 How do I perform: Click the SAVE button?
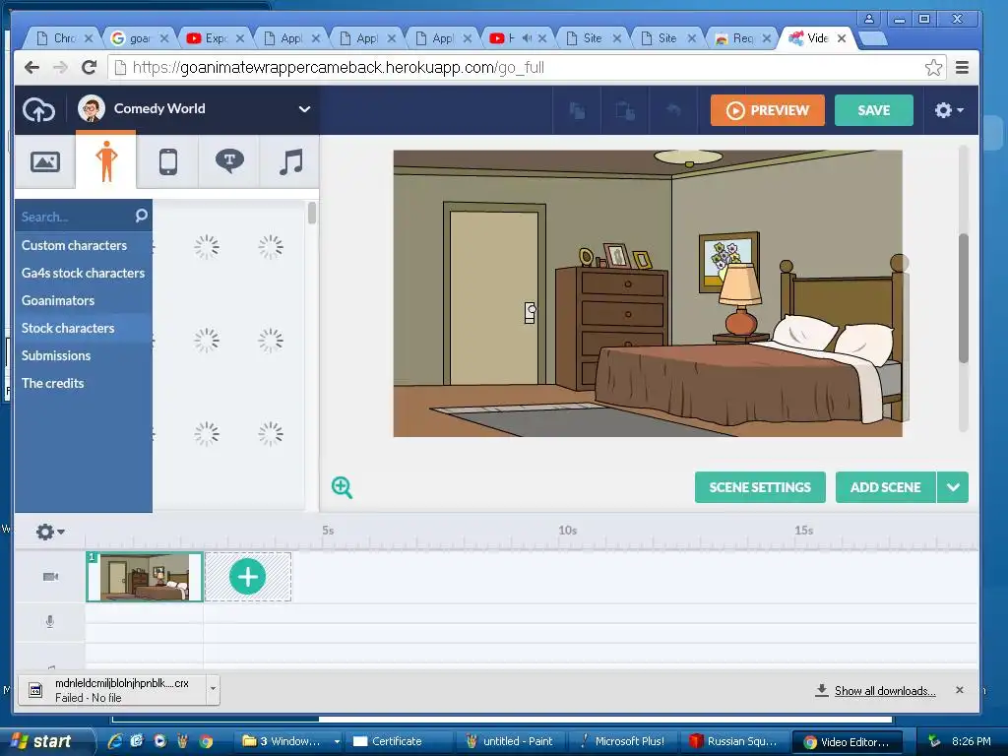(874, 110)
